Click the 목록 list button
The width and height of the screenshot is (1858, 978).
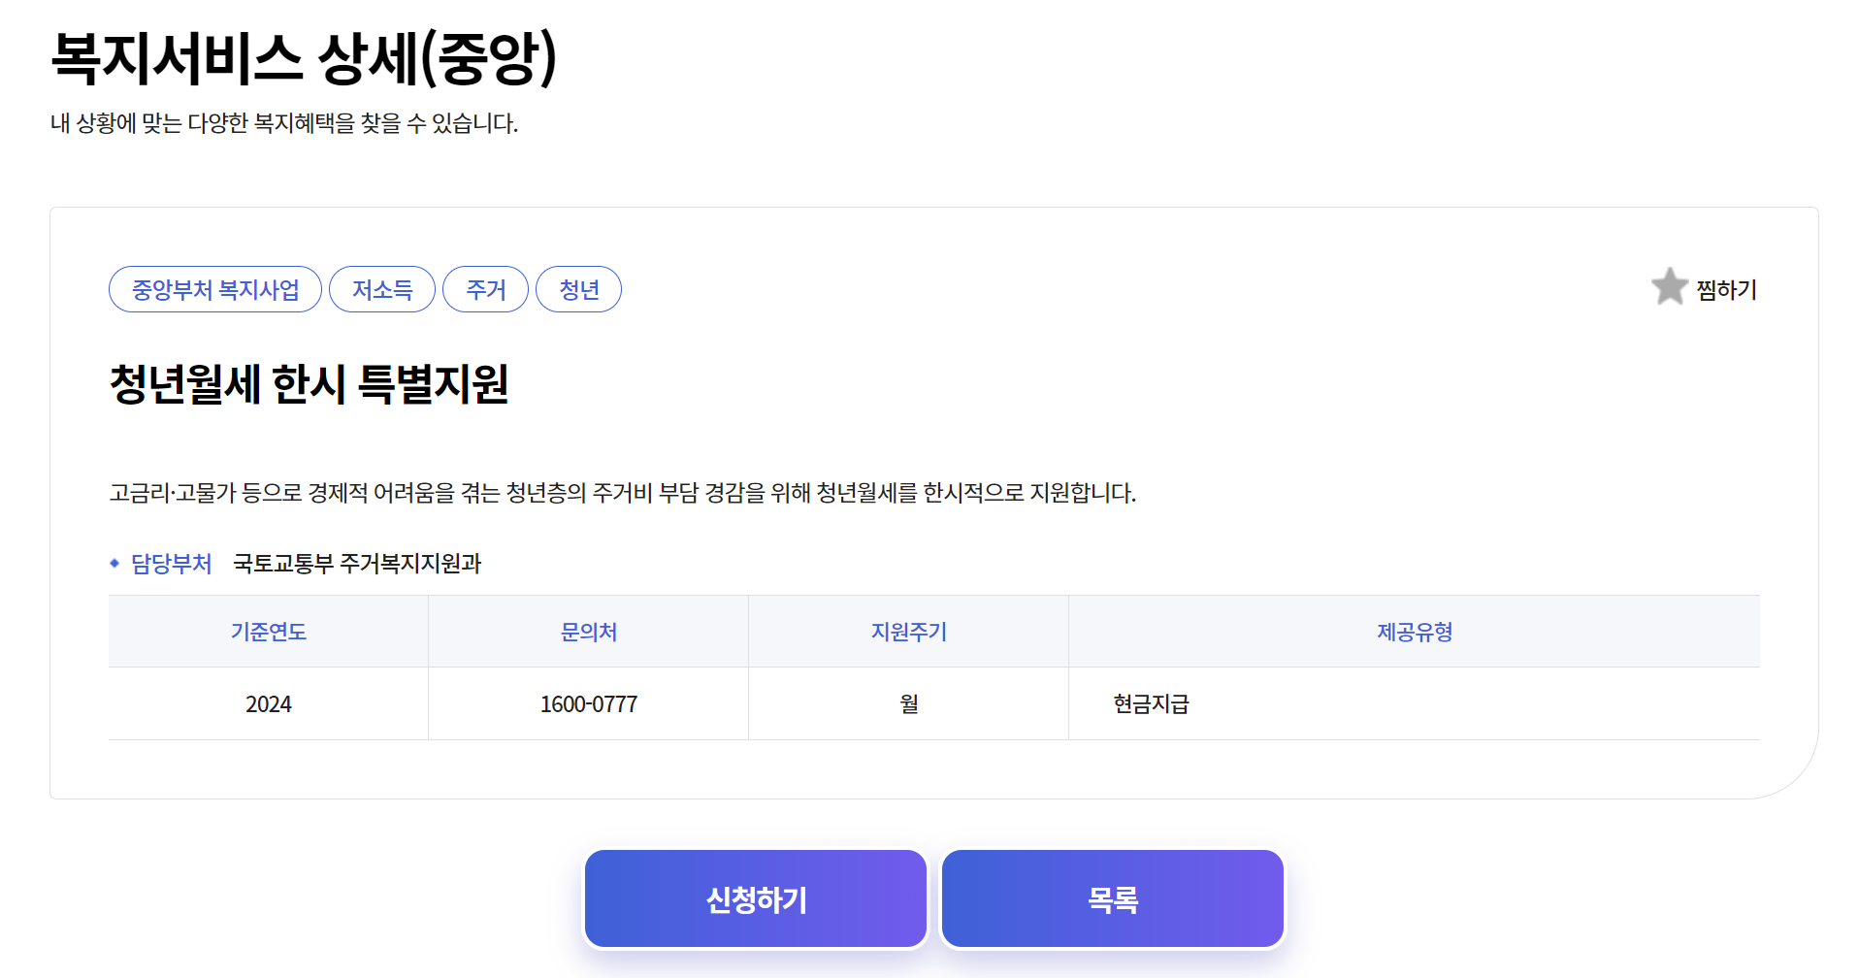[1111, 897]
